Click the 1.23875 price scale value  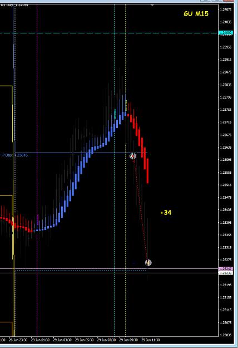(x=226, y=72)
